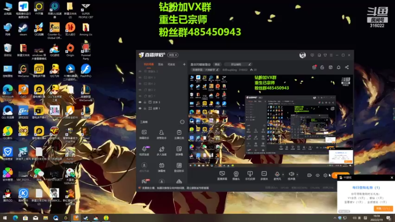Expand the speaker device dropdown arrow
Image resolution: width=395 pixels, height=222 pixels.
click(297, 174)
